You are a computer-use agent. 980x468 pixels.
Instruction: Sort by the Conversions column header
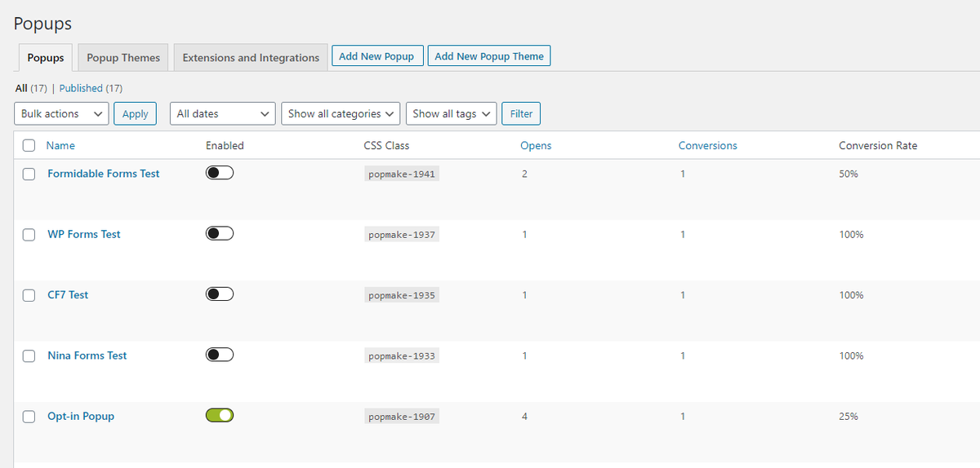tap(708, 146)
